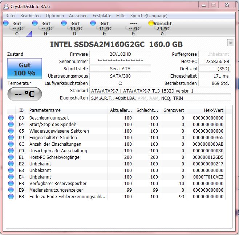Click the Betriebsstunden value 869 Std.

click(x=215, y=83)
